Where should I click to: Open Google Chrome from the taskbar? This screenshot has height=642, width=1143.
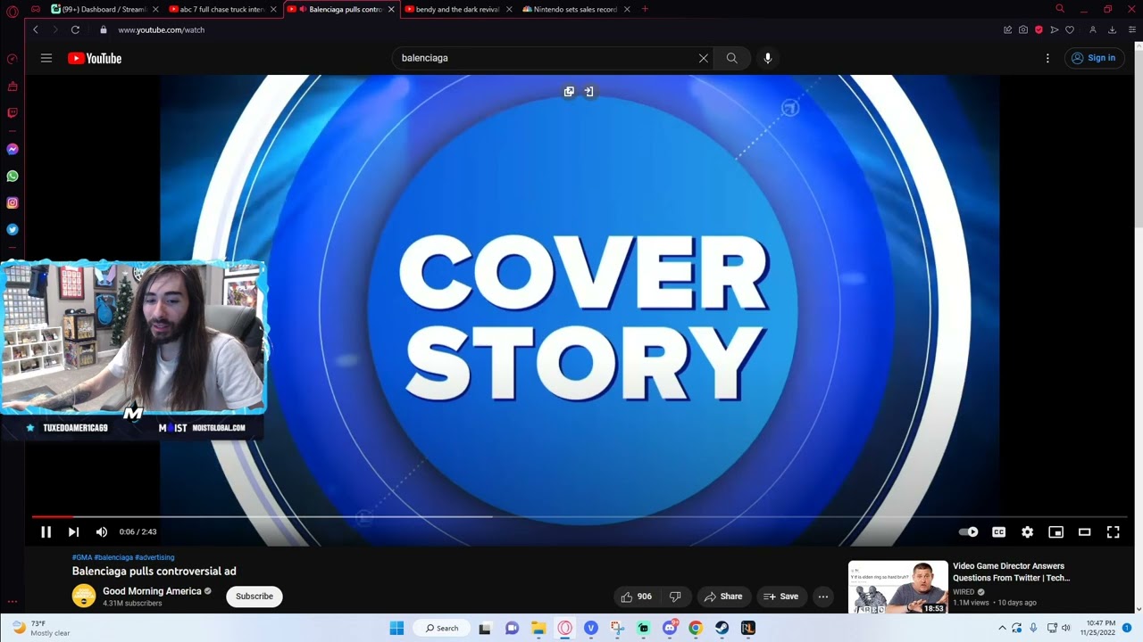coord(696,628)
